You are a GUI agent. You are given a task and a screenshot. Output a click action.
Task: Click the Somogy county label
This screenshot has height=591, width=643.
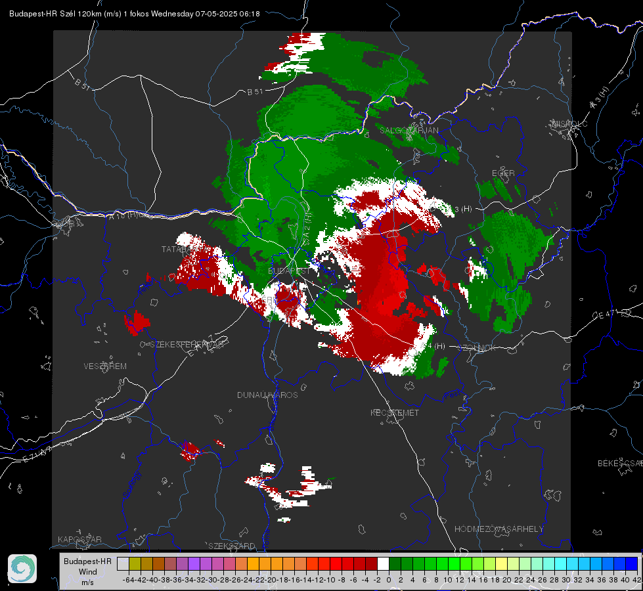click(131, 485)
